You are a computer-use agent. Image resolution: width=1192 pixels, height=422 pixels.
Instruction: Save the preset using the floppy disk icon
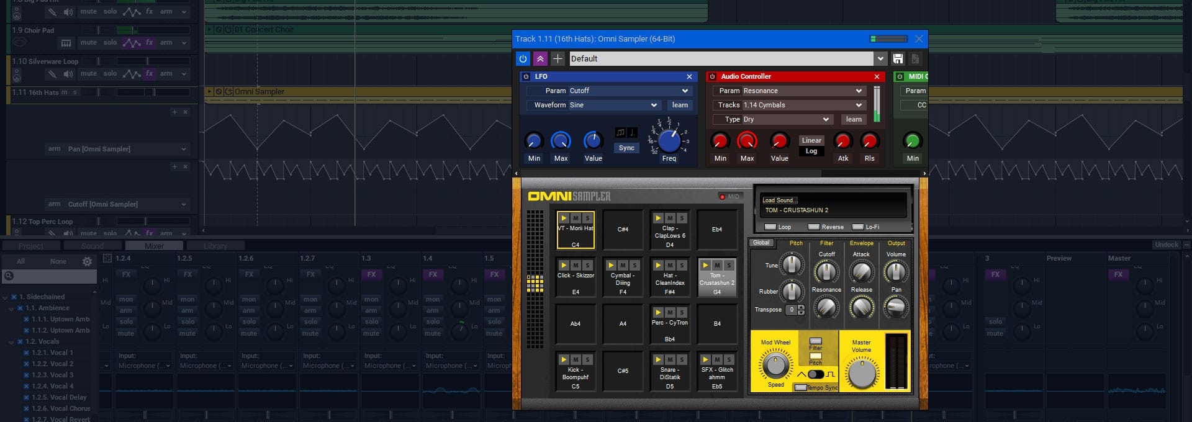pyautogui.click(x=898, y=58)
